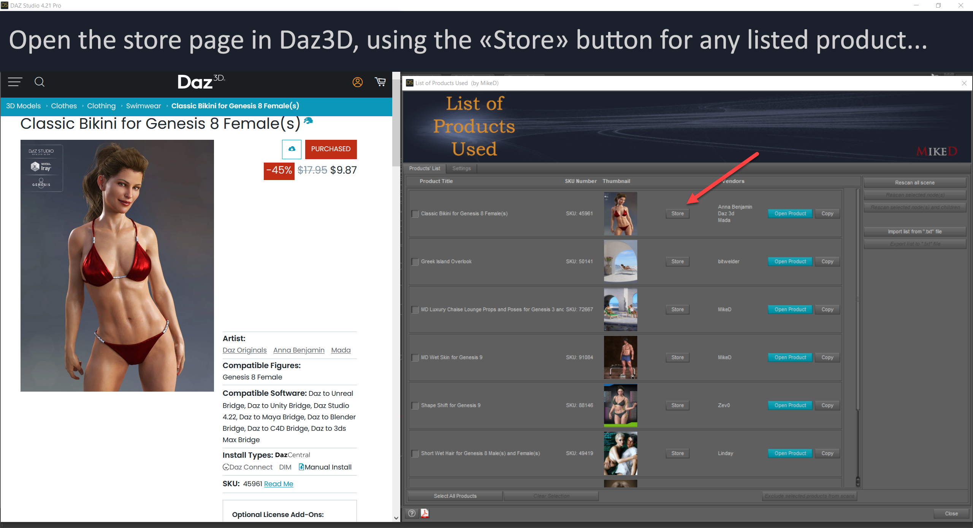Open the Daz Originals artist link
Image resolution: width=973 pixels, height=528 pixels.
[x=244, y=350]
